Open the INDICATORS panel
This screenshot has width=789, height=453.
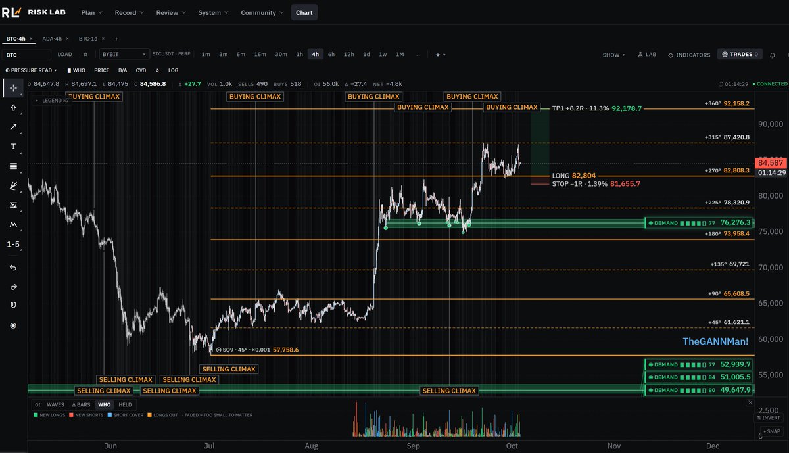click(x=689, y=55)
